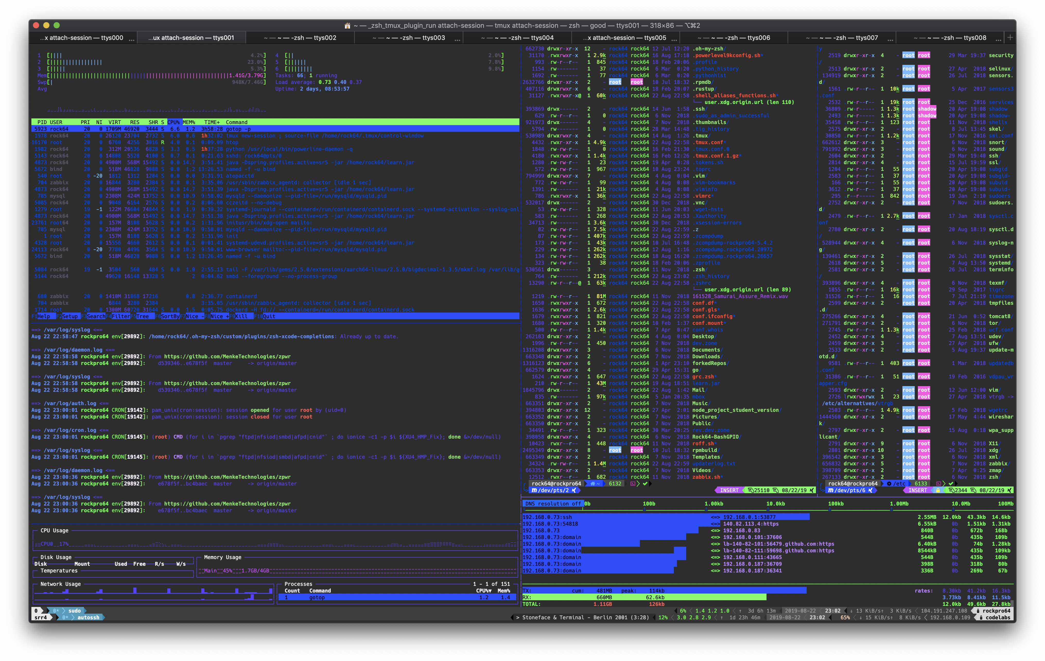The image size is (1045, 661).
Task: Click the lock icon in right prompt status
Action: [938, 490]
